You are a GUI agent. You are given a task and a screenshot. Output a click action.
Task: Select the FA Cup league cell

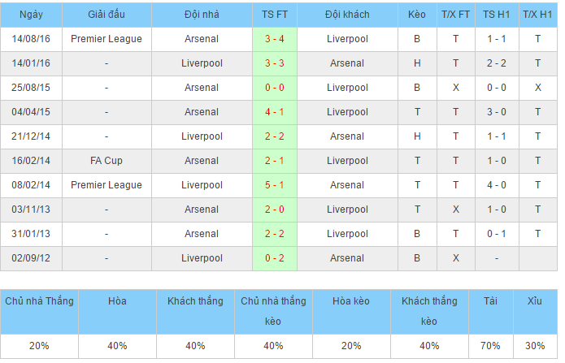[x=106, y=161]
